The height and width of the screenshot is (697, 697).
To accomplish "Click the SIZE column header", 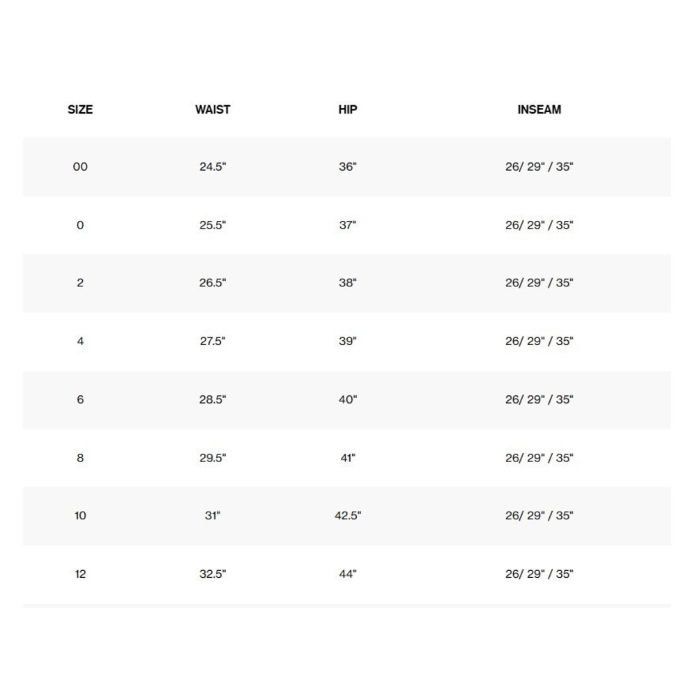I will [80, 109].
